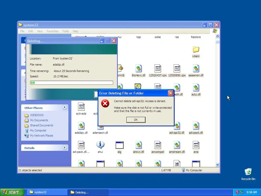
Task: Select the ahui info icon
Action: pos(100,145)
